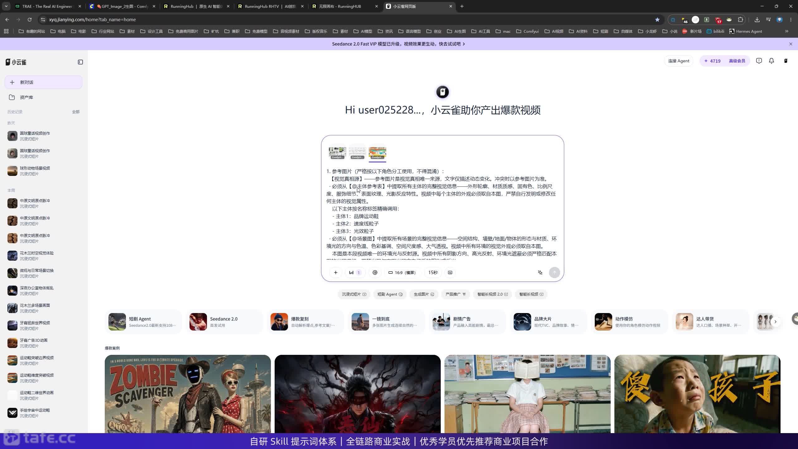Show more feature cards with right chevron
Screen dimensions: 798x449
tap(775, 322)
